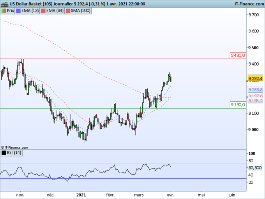Click the 9 700 price axis label
This screenshot has height=199, width=265.
(254, 15)
